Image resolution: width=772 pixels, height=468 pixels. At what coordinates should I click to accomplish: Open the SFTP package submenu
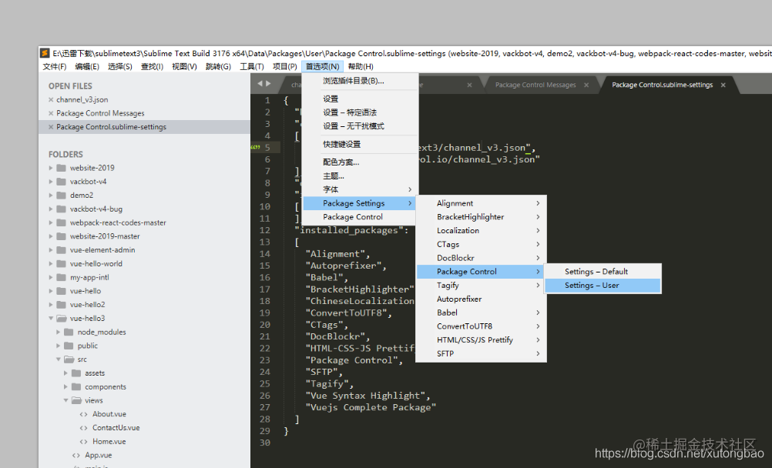481,354
